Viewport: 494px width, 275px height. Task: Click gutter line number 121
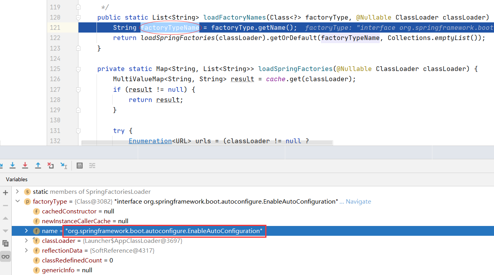[x=55, y=27]
